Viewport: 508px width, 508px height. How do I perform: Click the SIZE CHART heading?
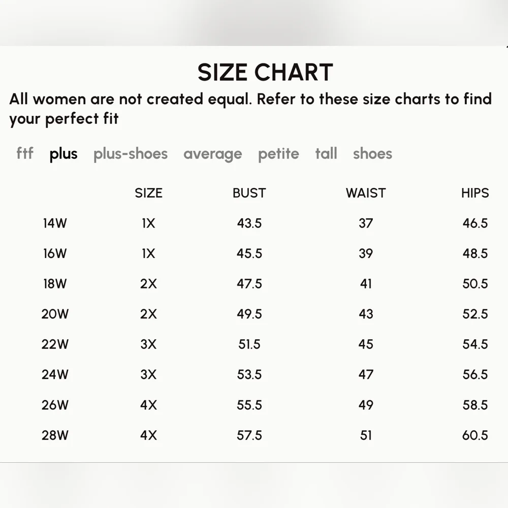coord(265,72)
